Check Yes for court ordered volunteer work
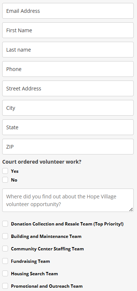 5,171
